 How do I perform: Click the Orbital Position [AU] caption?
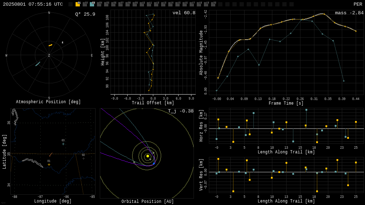tap(148, 201)
